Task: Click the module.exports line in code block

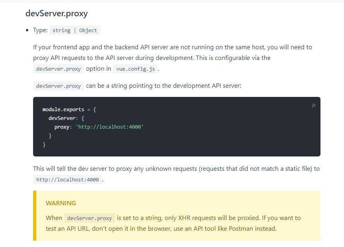Action: pyautogui.click(x=69, y=109)
